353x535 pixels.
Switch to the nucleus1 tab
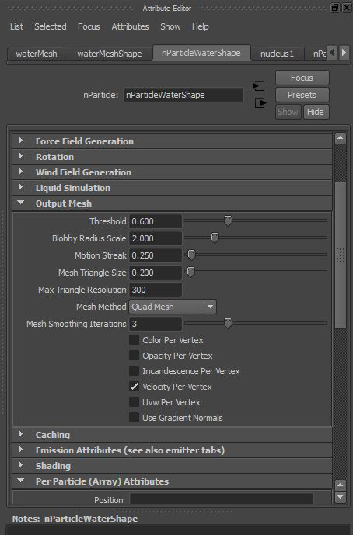pyautogui.click(x=277, y=54)
